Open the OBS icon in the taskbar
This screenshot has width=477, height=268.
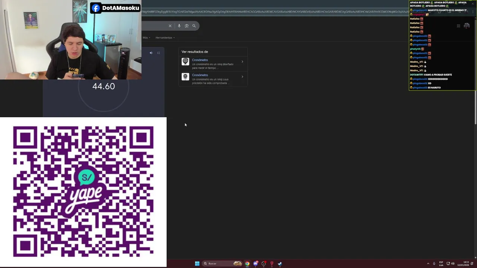click(264, 264)
